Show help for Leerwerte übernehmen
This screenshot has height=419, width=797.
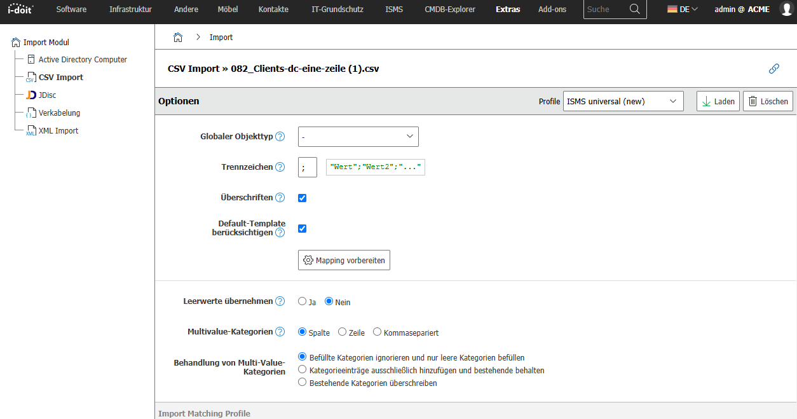tap(280, 301)
